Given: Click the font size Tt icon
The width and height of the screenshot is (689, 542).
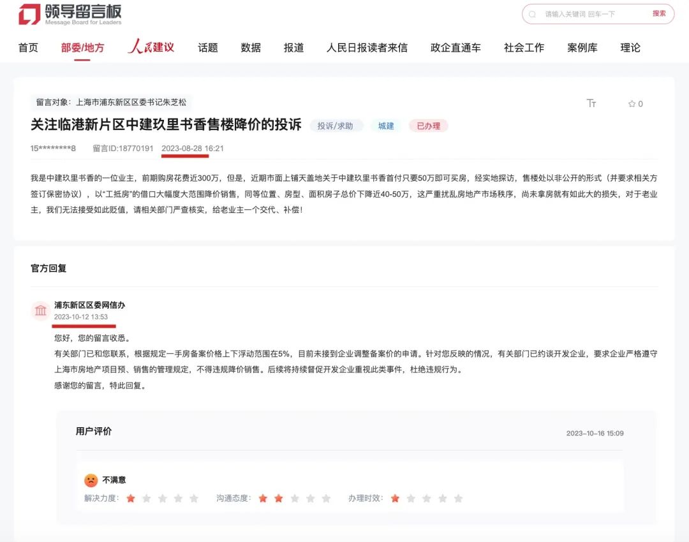Looking at the screenshot, I should pyautogui.click(x=591, y=103).
